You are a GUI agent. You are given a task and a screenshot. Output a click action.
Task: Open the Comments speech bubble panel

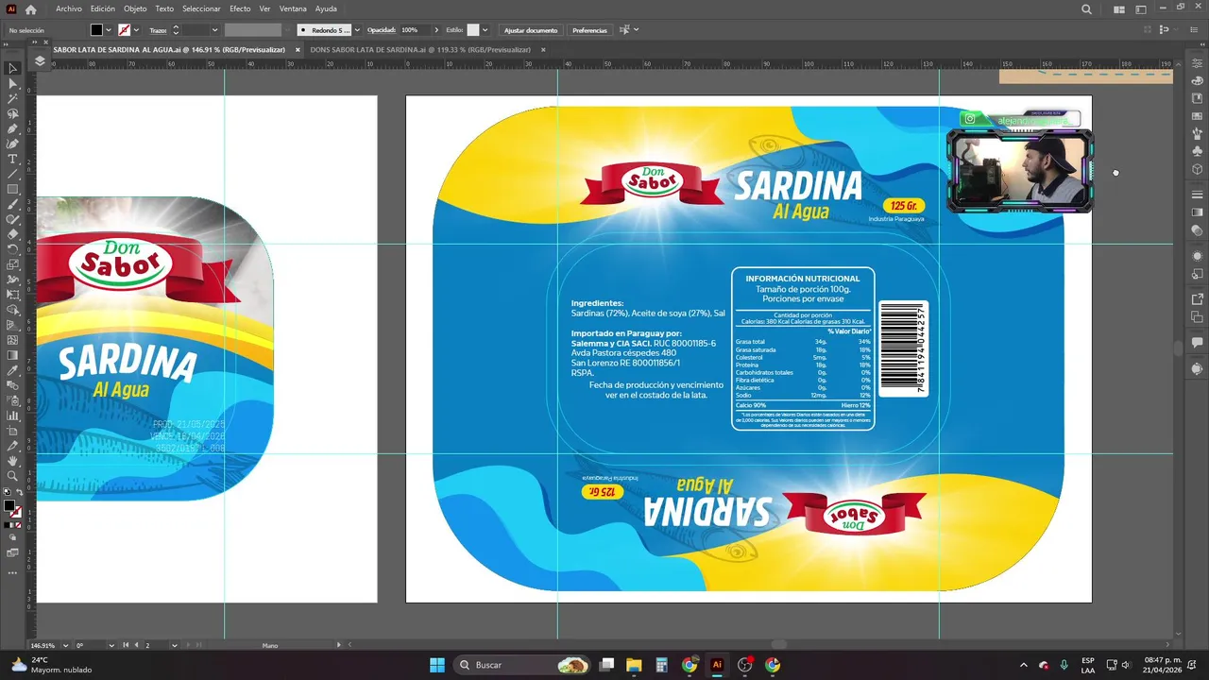pyautogui.click(x=1198, y=343)
